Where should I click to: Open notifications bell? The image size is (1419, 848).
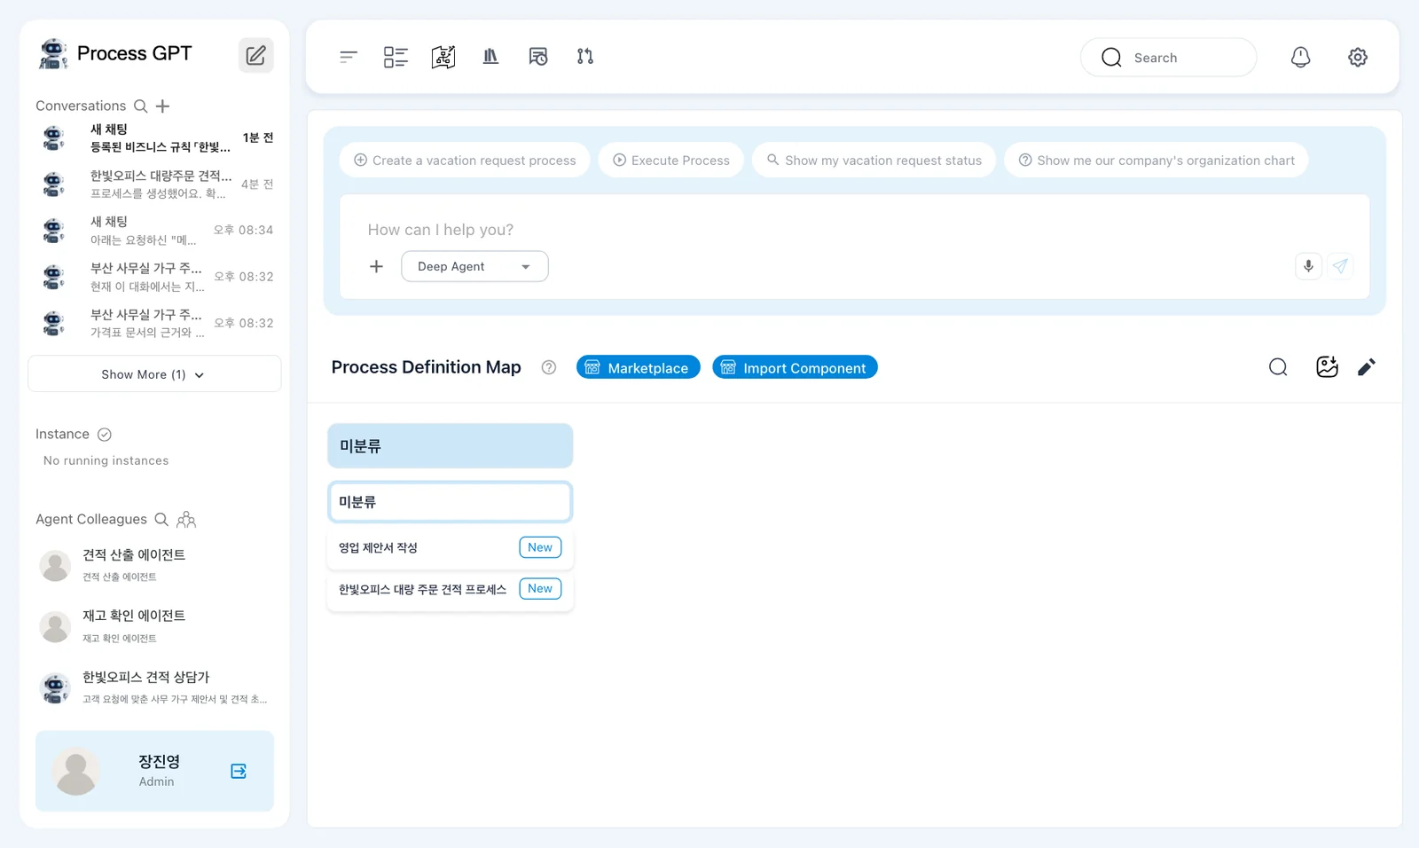click(1300, 57)
